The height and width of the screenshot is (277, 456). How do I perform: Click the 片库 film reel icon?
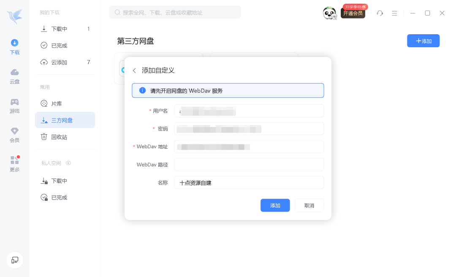pos(44,103)
